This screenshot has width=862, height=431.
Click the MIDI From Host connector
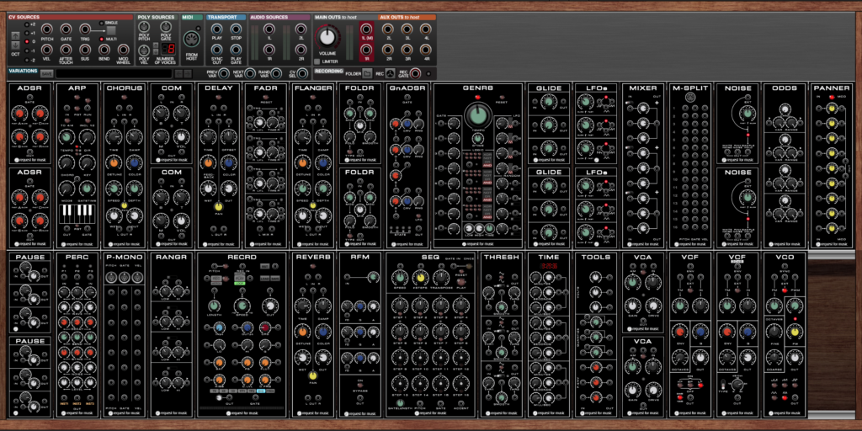[191, 40]
